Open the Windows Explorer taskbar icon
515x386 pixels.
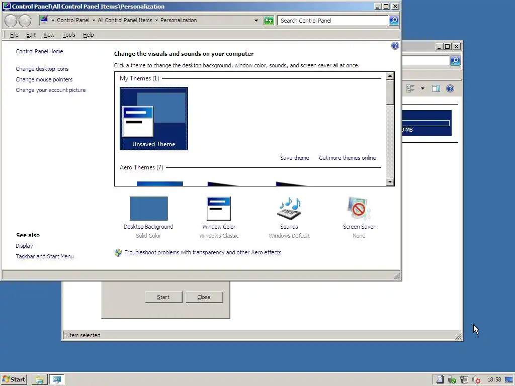[39, 380]
